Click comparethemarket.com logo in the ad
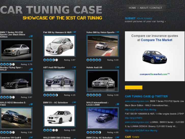Screen dimensions: 185x139 pyautogui.click(x=155, y=74)
